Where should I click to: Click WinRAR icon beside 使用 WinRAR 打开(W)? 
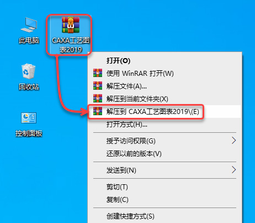(98, 73)
